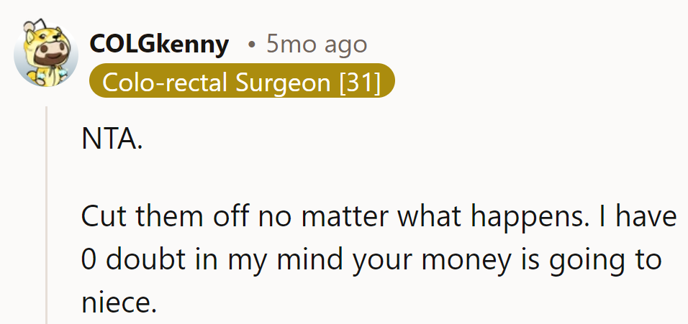
Task: Click the "[31]" count in the flair
Action: [x=359, y=83]
